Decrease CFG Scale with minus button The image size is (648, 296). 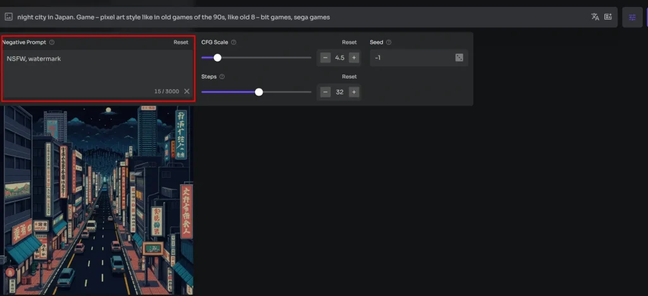point(325,58)
